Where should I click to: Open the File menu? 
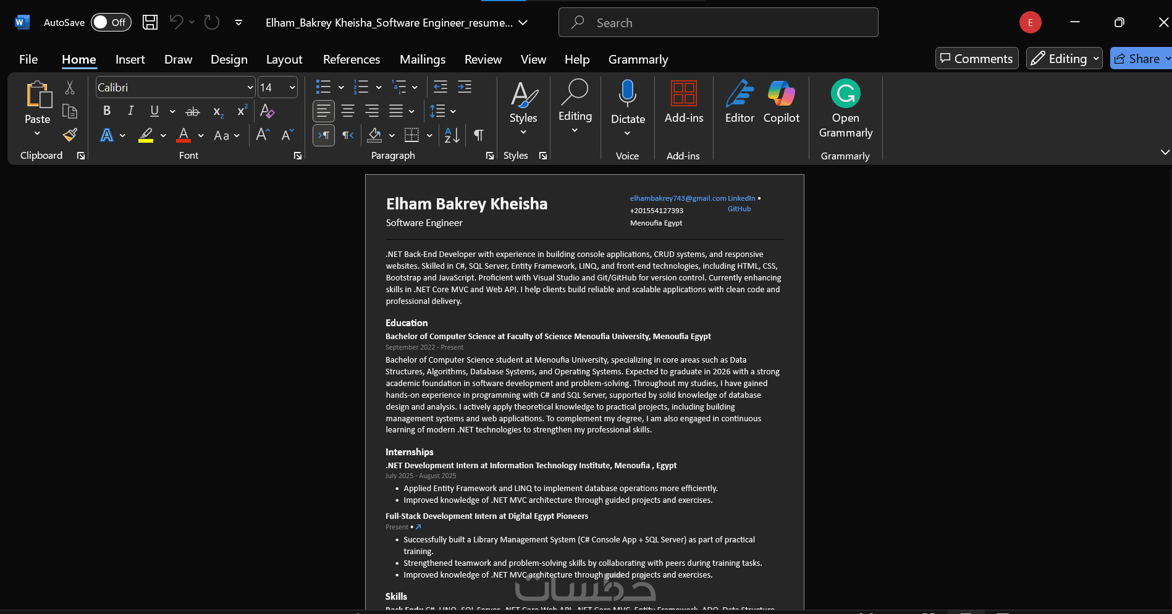[28, 59]
